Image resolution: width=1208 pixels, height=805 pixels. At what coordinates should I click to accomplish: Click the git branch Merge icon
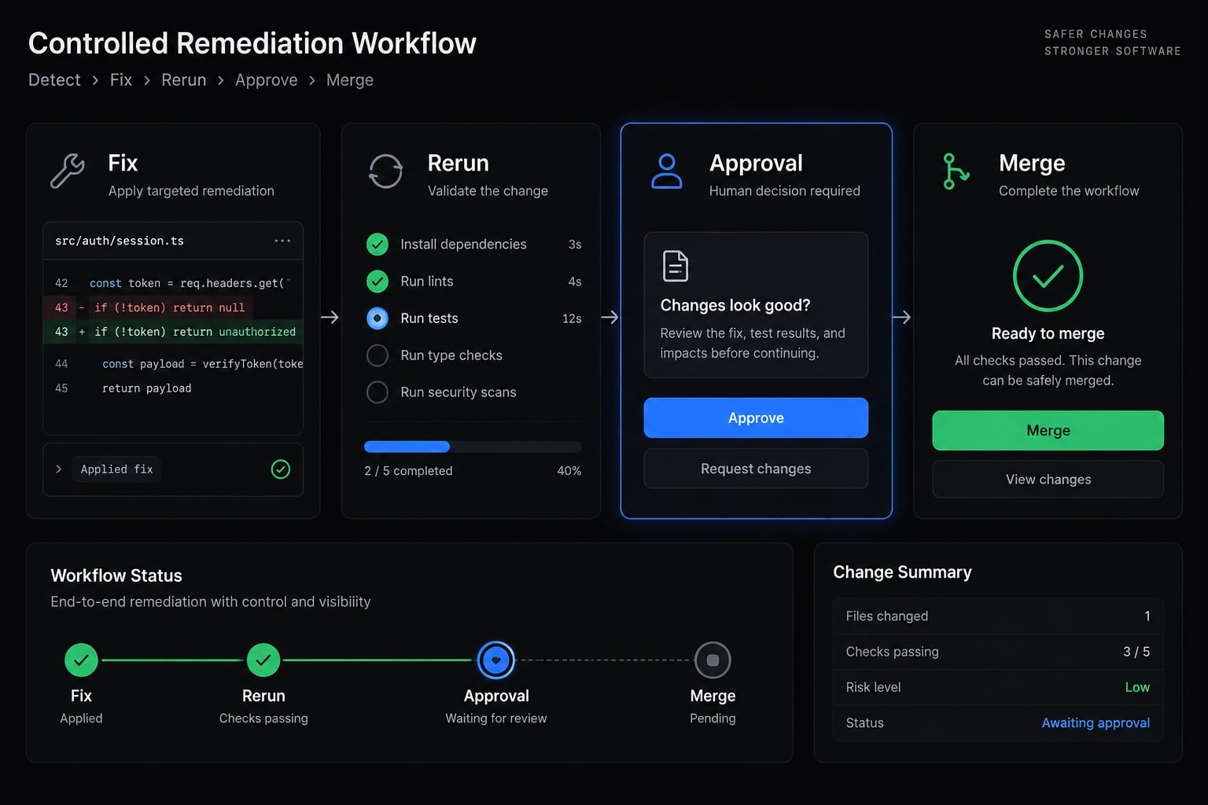click(956, 171)
